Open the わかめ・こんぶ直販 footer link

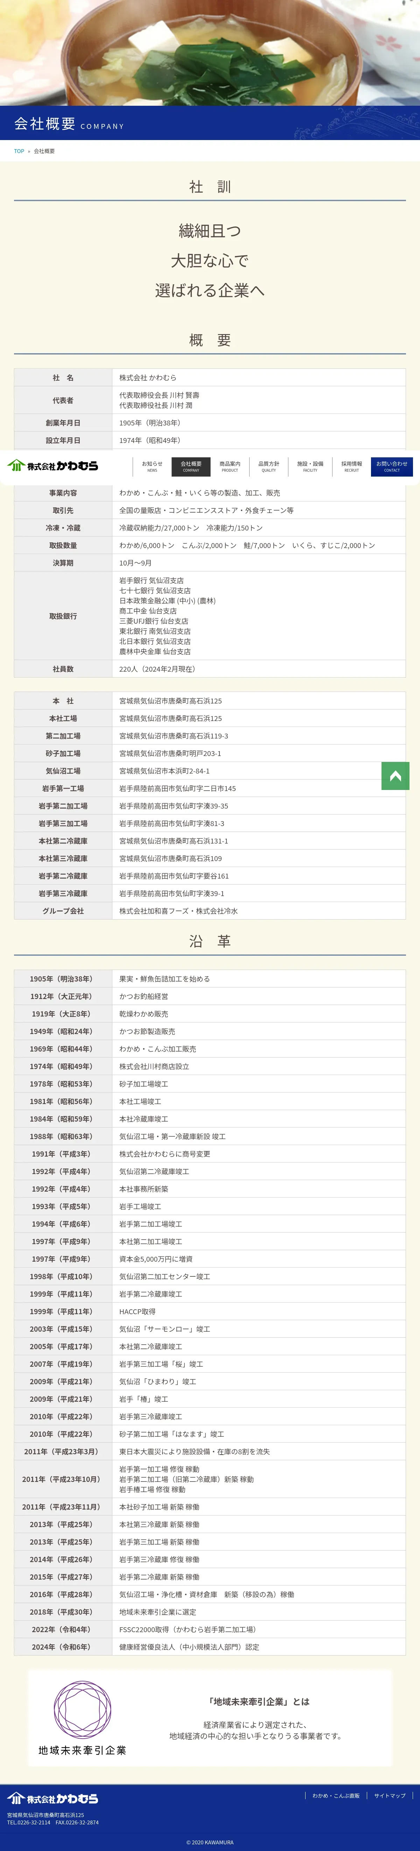click(x=336, y=1795)
